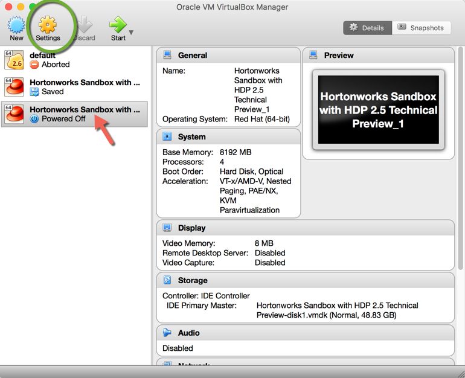Screen dimensions: 465x378
Task: Open the Display section header
Action: pyautogui.click(x=305, y=228)
